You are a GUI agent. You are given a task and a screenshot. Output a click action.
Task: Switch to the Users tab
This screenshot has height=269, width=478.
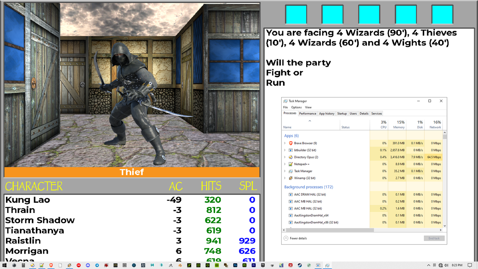point(353,114)
